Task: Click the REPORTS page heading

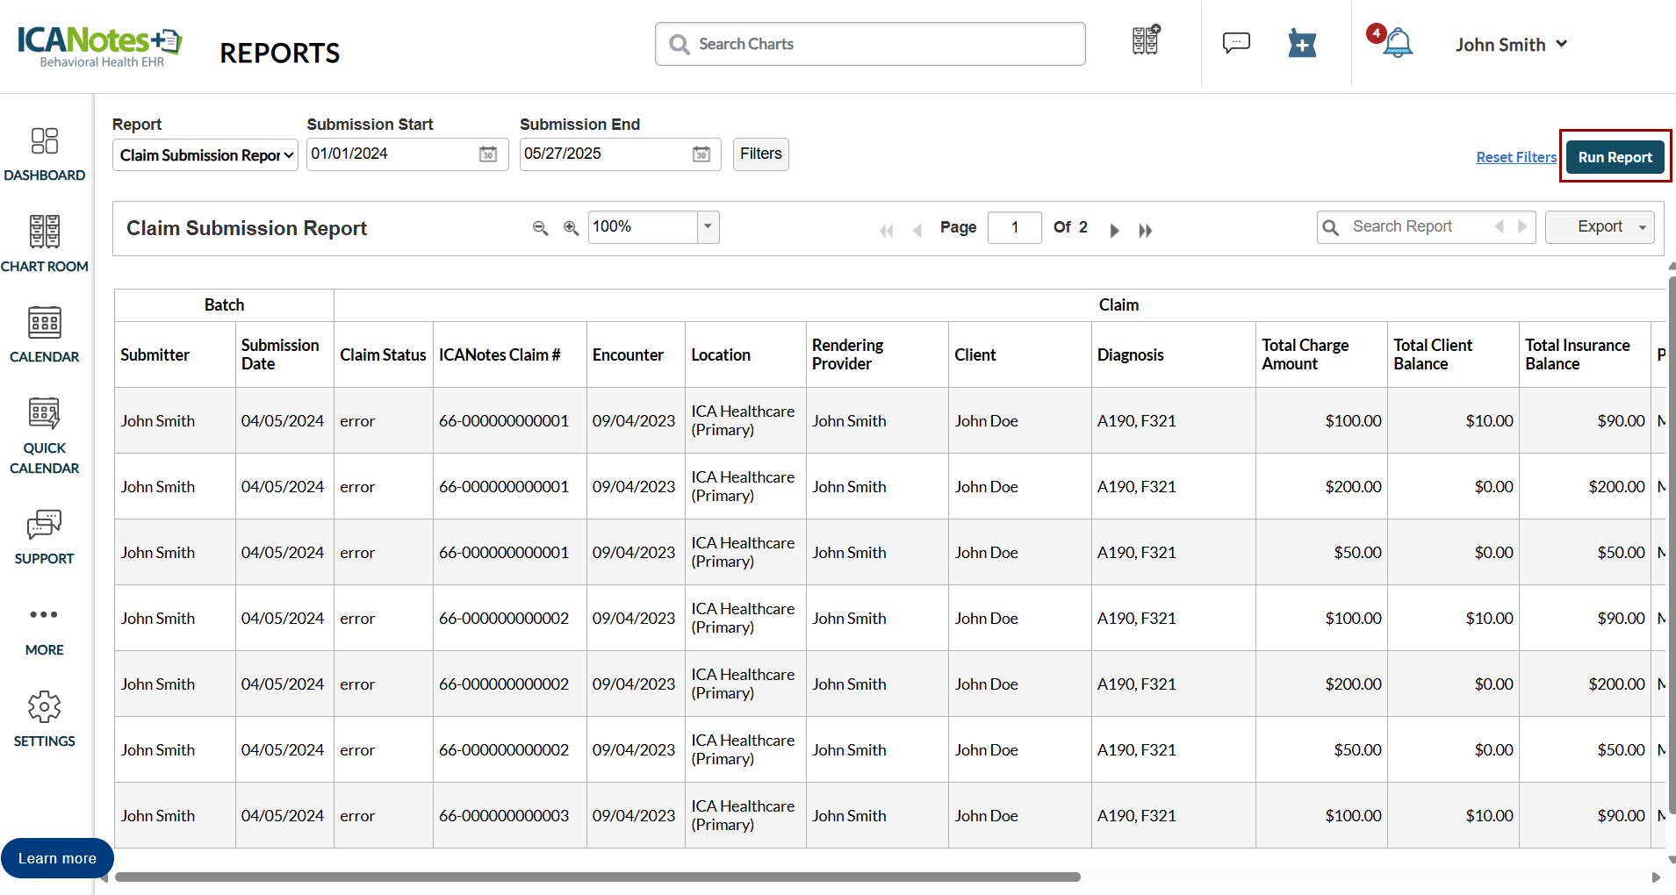Action: 279,54
